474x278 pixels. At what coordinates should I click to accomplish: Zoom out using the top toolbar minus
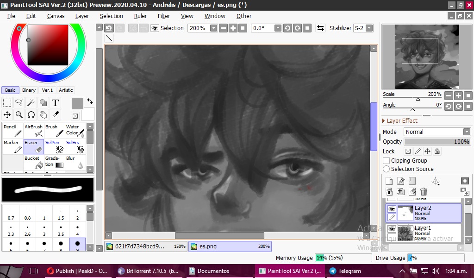click(224, 28)
